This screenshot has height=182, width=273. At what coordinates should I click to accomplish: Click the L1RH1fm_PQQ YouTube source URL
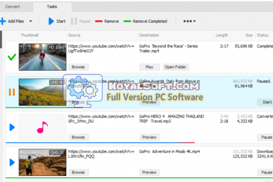[101, 154]
